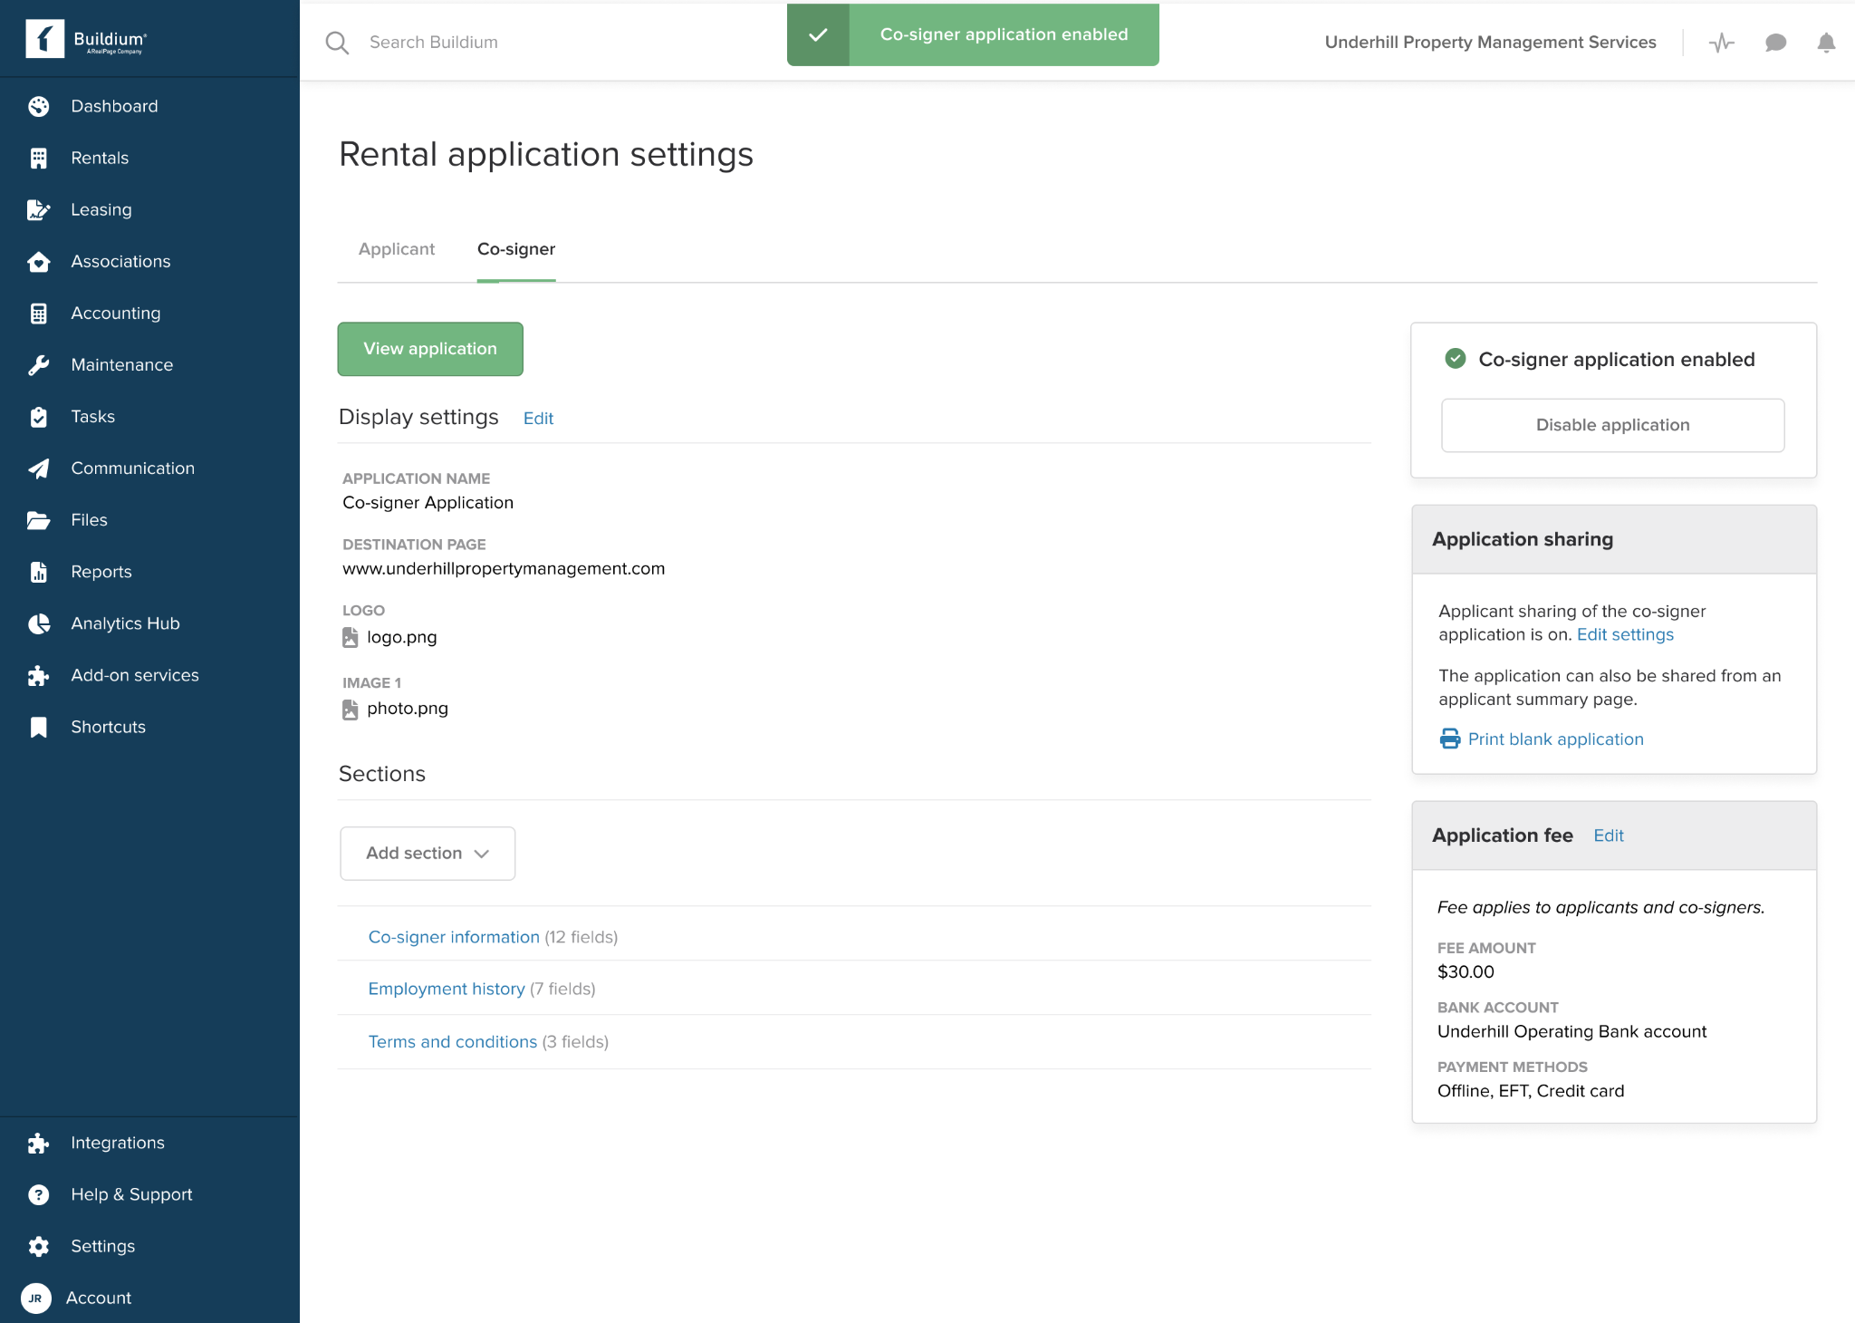Open the Communication panel
The image size is (1855, 1323).
132,468
